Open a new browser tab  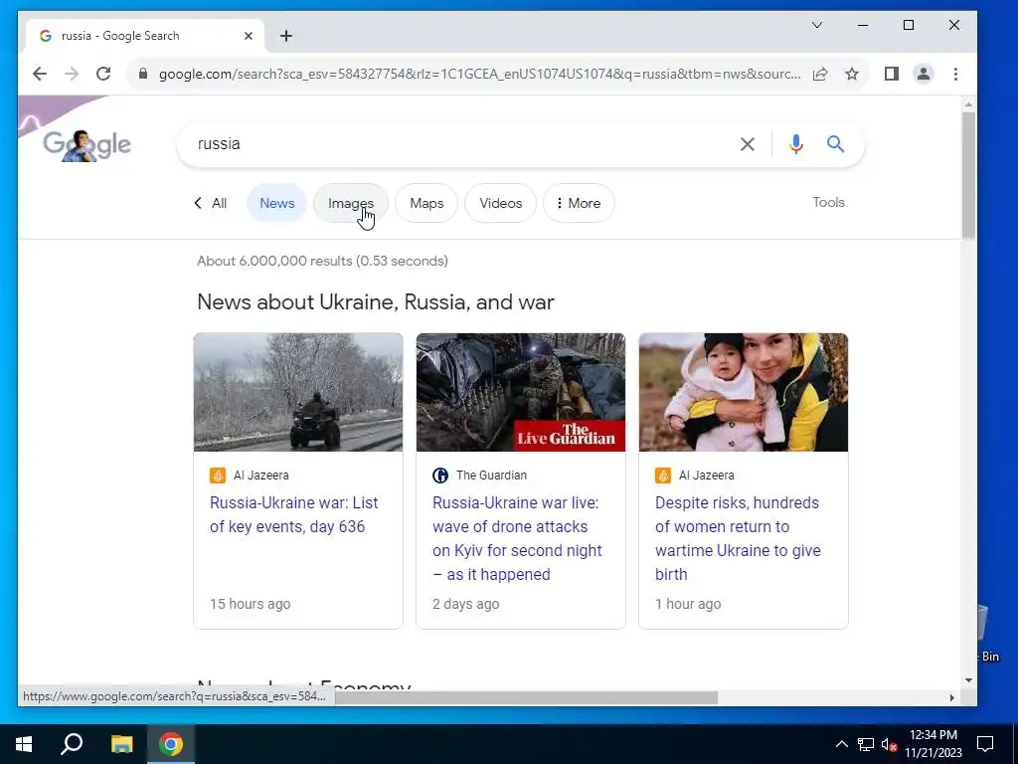tap(286, 37)
